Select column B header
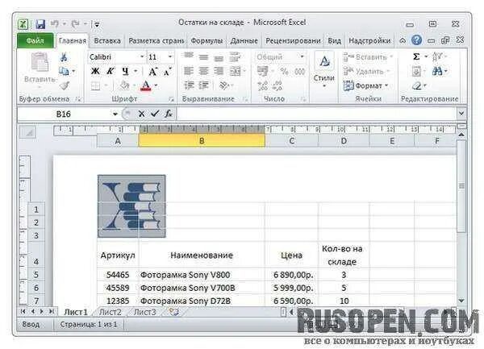This screenshot has width=484, height=349. 202,141
